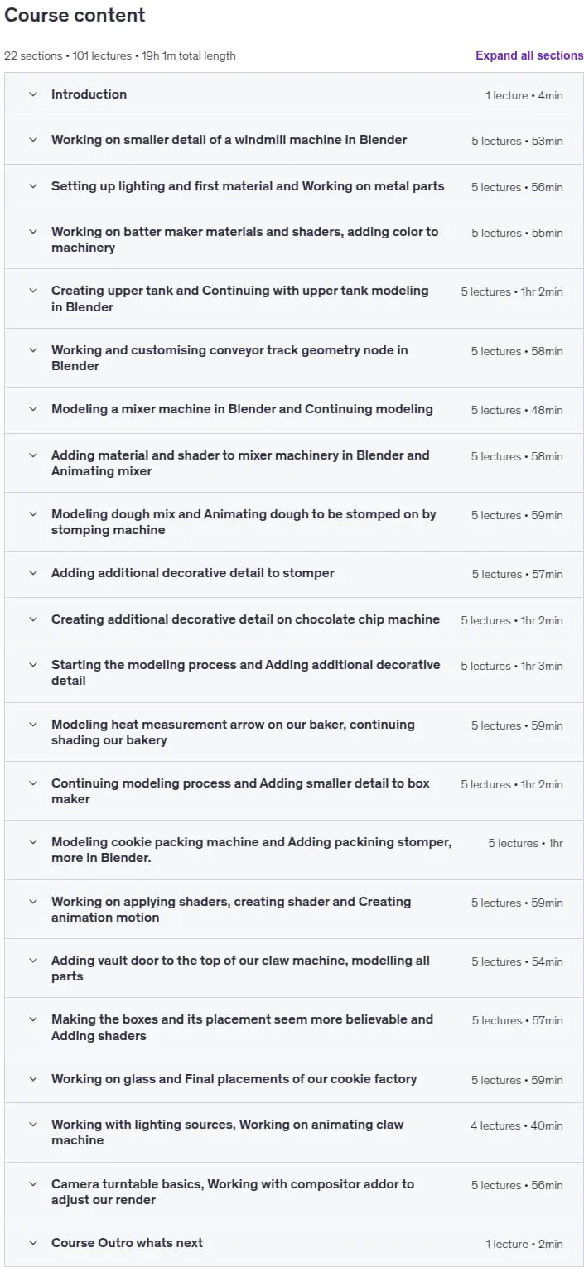Open Making the boxes section title
This screenshot has width=584, height=1267.
[242, 1028]
